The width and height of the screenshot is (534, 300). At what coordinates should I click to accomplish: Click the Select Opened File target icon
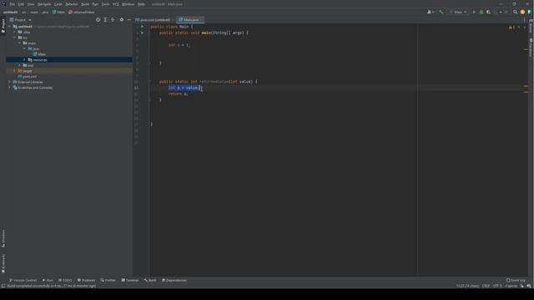click(x=98, y=20)
